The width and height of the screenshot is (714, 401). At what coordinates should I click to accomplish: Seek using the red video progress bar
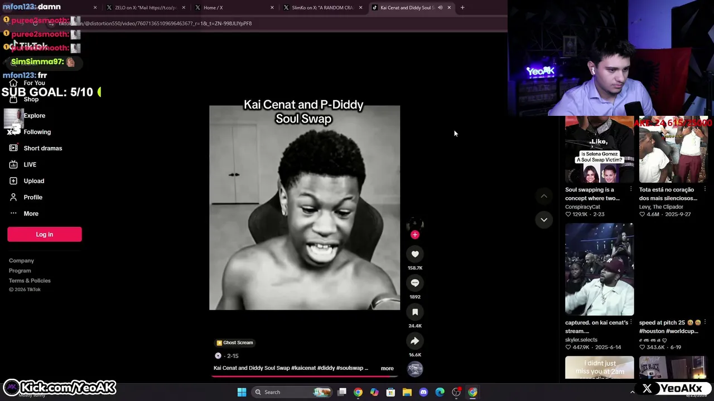pyautogui.click(x=305, y=376)
